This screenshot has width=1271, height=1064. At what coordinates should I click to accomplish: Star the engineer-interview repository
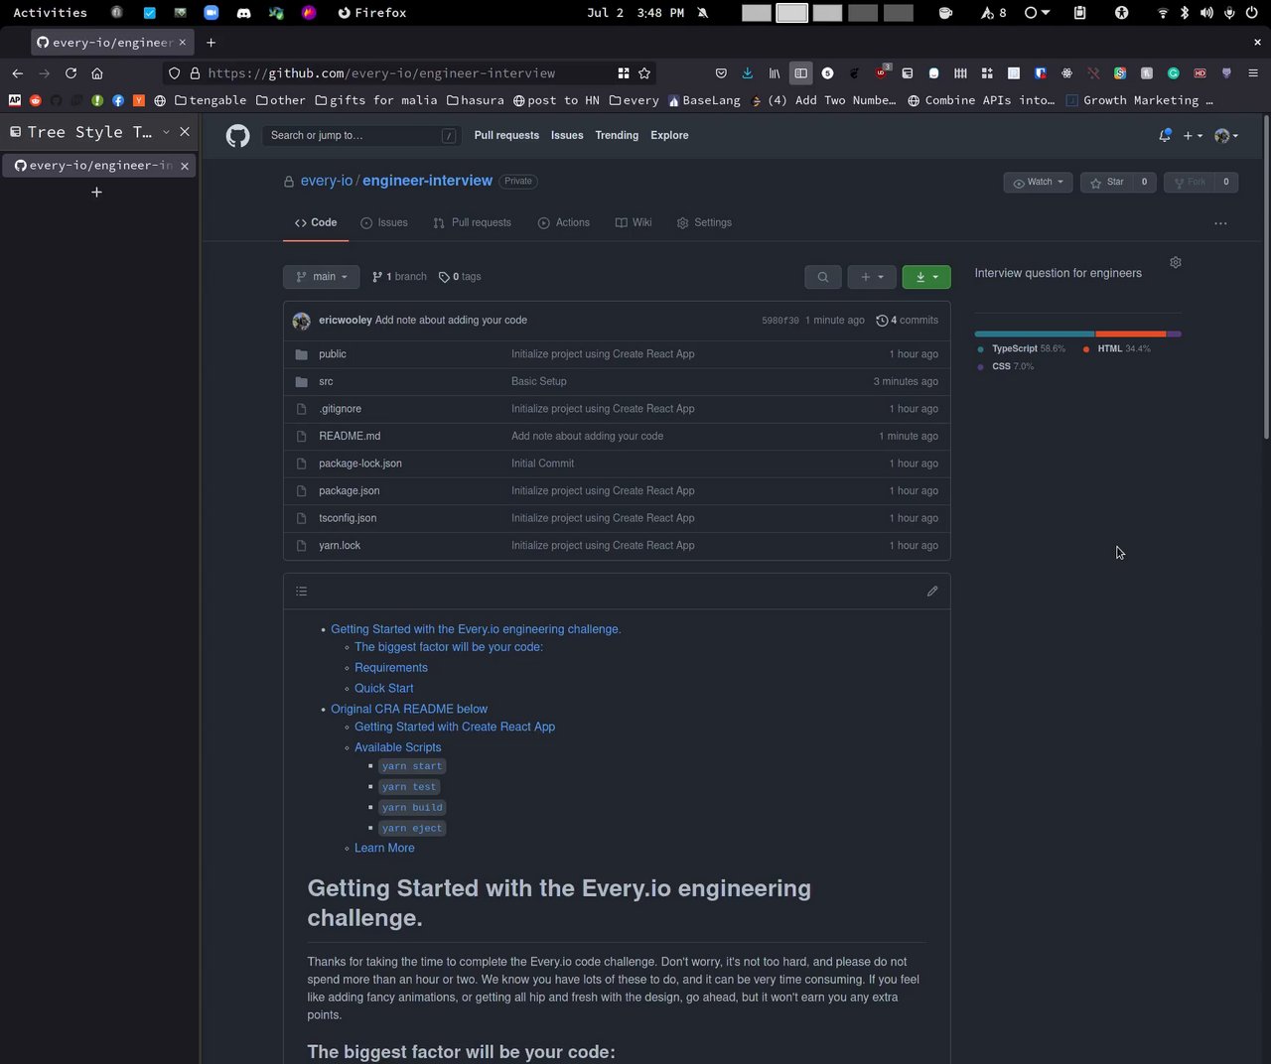[1107, 183]
